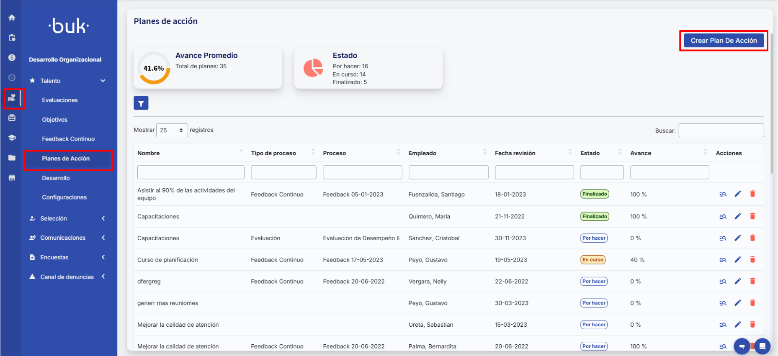Edit the Curso de planificación plan
The height and width of the screenshot is (356, 778).
[x=738, y=260]
